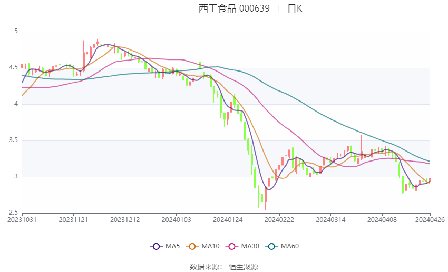Click the 20240222 date axis label
The height and width of the screenshot is (272, 448).
click(x=279, y=220)
